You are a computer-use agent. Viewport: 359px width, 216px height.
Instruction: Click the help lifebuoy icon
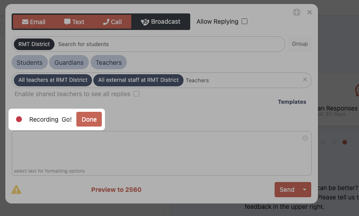tap(296, 13)
